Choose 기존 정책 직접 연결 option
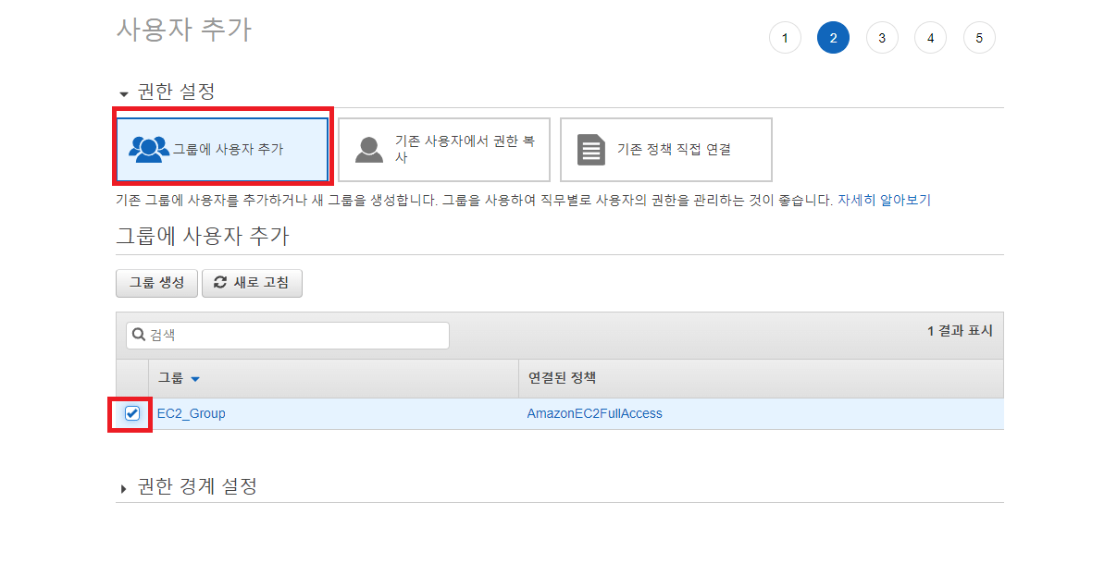Image resolution: width=1117 pixels, height=576 pixels. point(666,150)
